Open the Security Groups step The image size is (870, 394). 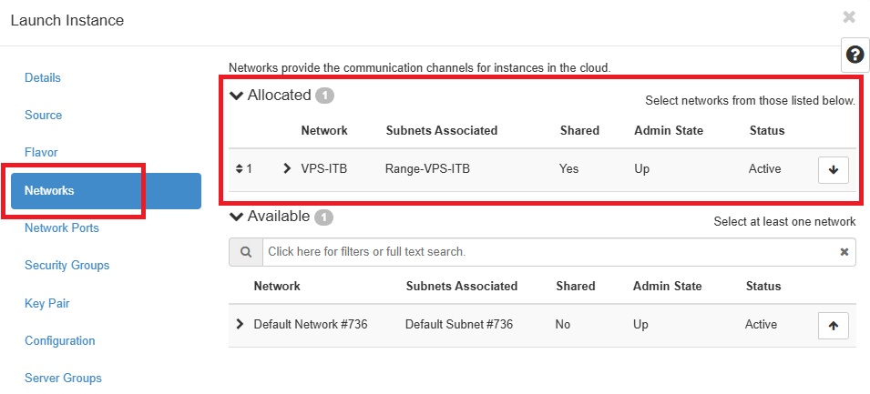point(67,265)
